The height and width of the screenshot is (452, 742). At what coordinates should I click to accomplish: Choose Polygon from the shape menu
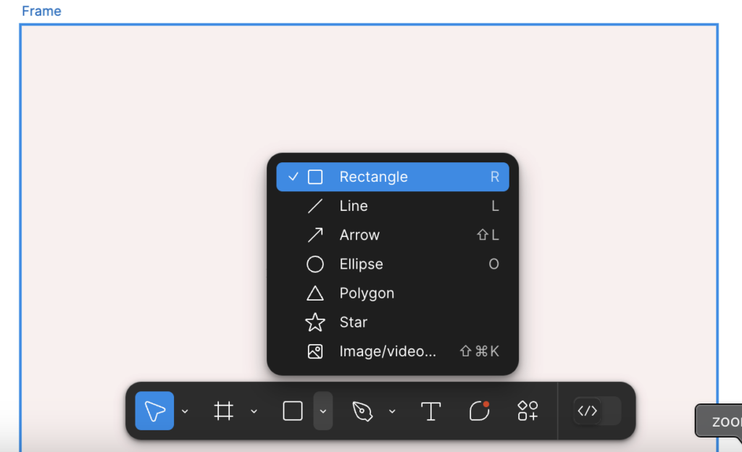(x=393, y=293)
